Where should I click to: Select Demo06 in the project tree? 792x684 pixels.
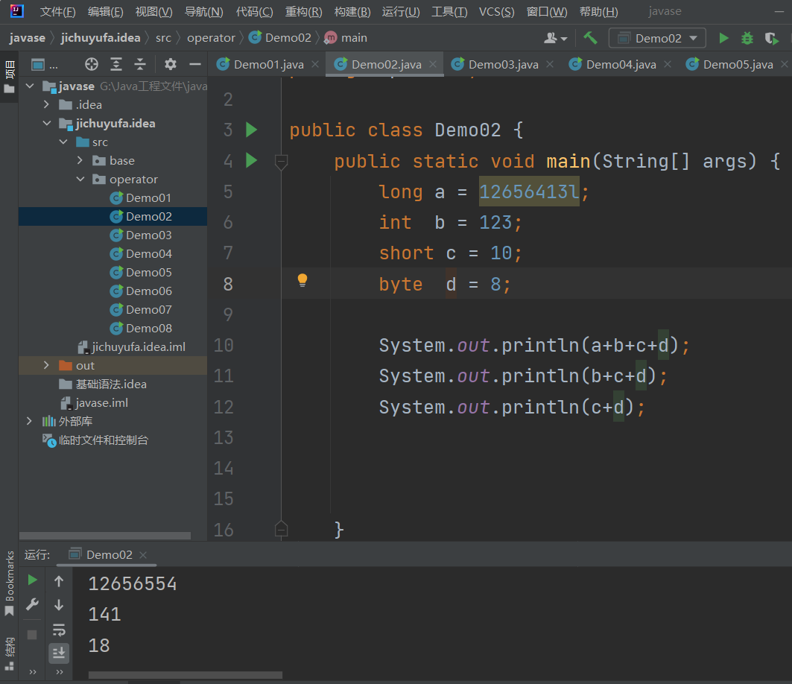pos(148,291)
